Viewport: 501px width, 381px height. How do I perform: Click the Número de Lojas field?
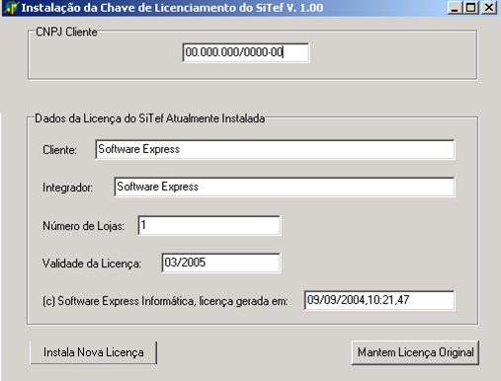[x=209, y=225]
